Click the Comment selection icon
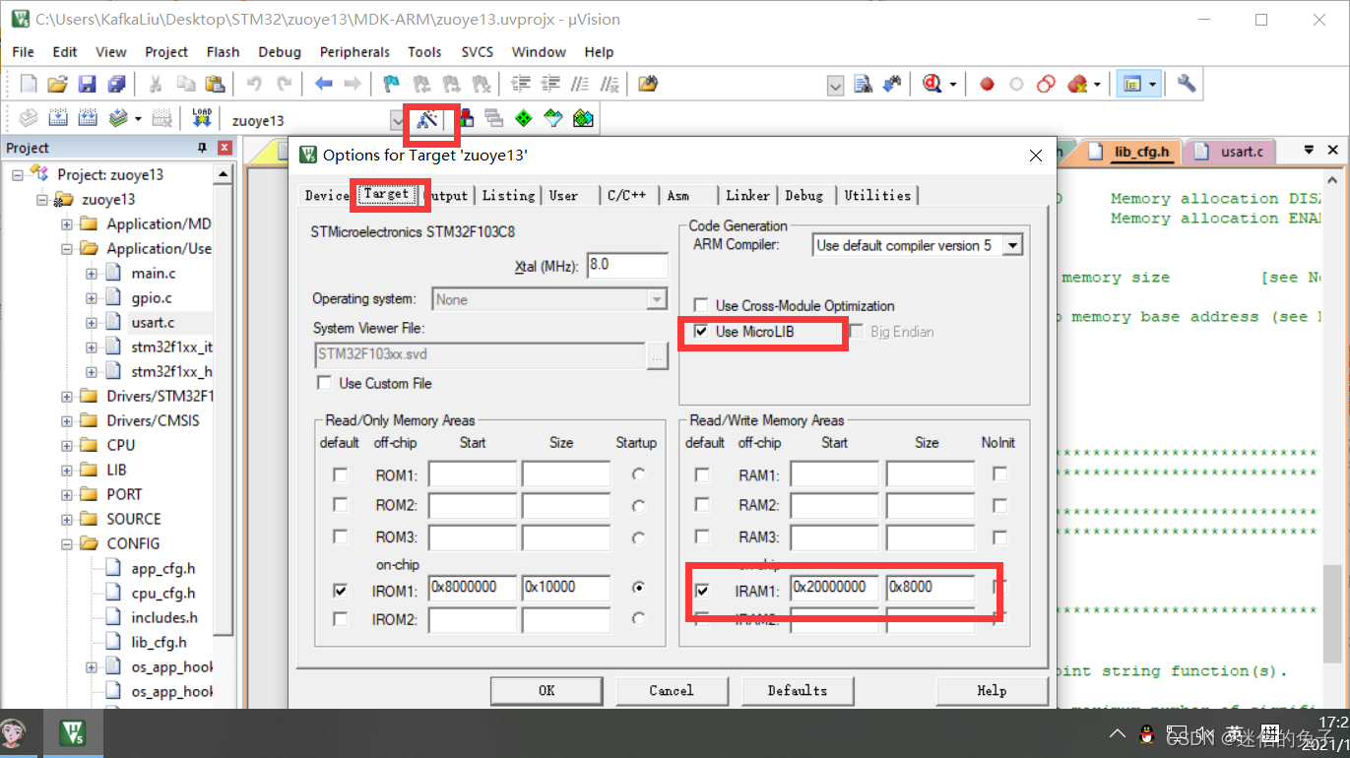Image resolution: width=1350 pixels, height=758 pixels. [x=581, y=85]
